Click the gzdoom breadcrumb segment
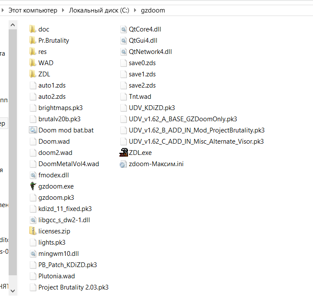The height and width of the screenshot is (296, 313). click(x=153, y=10)
